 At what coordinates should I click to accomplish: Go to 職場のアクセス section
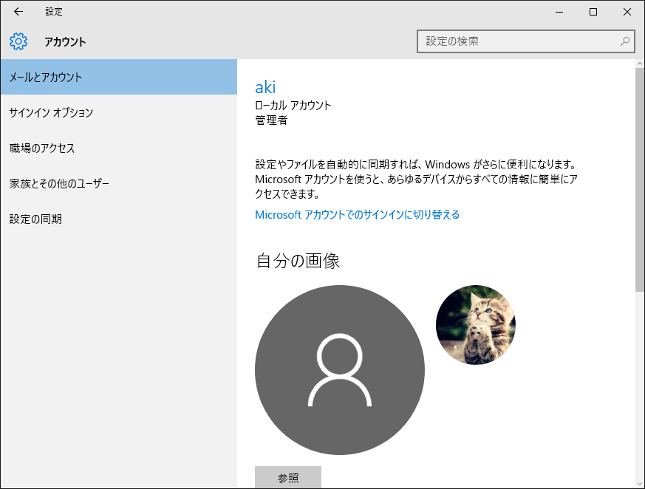pos(118,148)
